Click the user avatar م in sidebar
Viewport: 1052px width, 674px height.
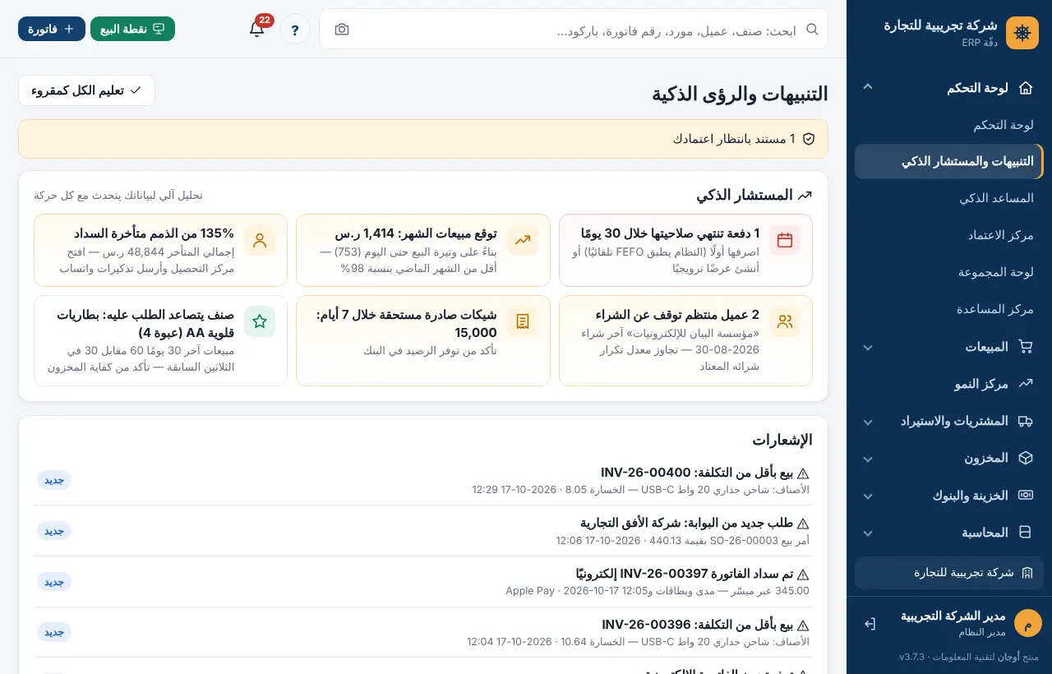(x=1028, y=623)
